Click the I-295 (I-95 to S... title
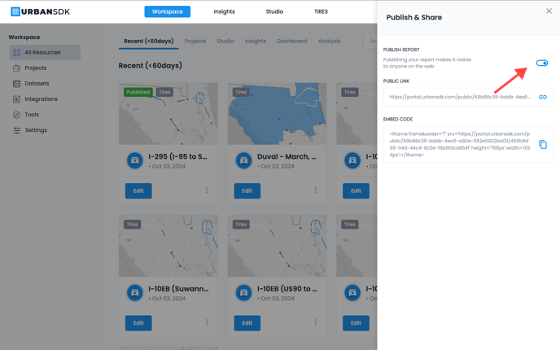 (178, 157)
